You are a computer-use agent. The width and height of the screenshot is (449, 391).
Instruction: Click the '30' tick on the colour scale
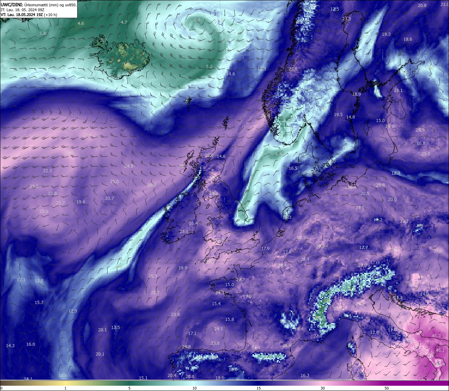click(x=322, y=388)
